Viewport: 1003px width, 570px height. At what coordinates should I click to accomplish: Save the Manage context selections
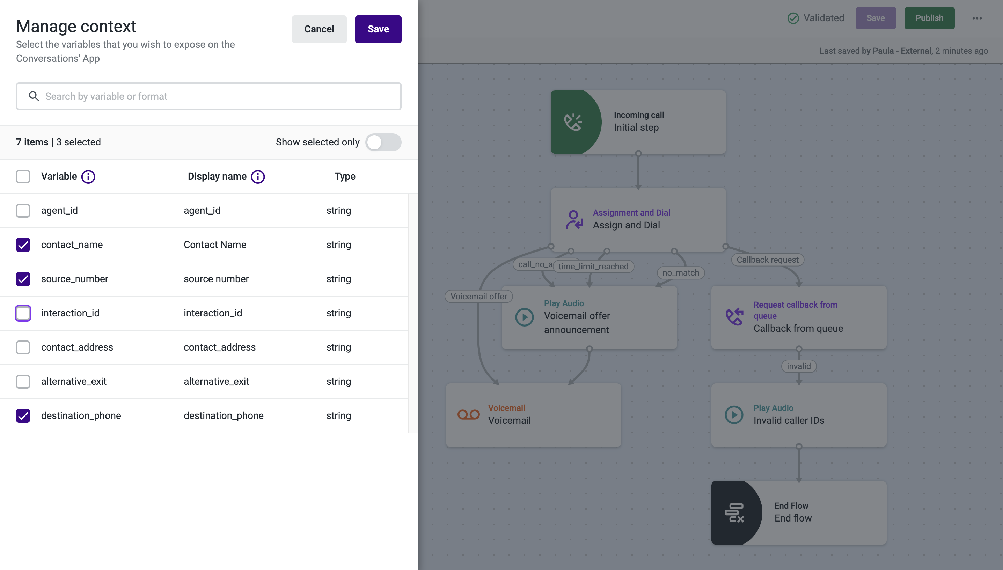pos(378,29)
